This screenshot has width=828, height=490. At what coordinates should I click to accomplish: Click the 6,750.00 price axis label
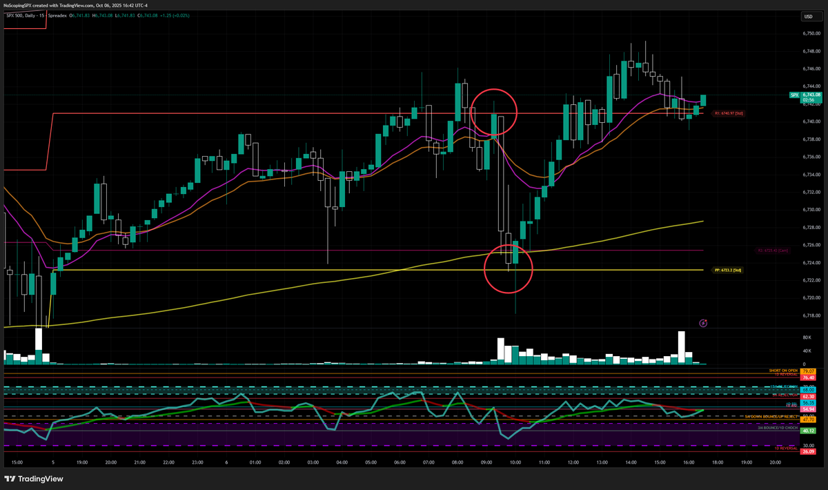[811, 33]
